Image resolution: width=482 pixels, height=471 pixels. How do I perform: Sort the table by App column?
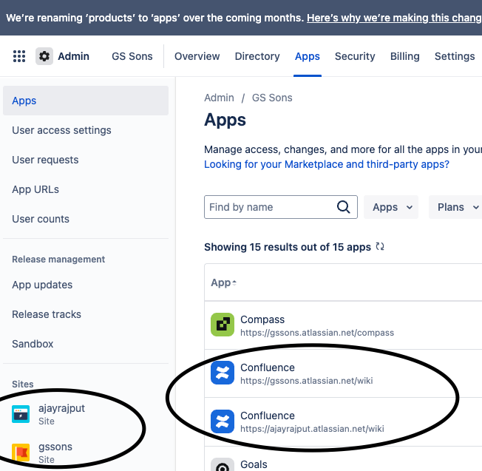223,282
